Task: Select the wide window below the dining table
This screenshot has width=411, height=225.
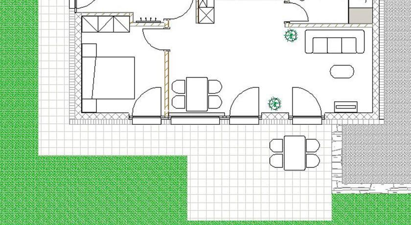Action: pyautogui.click(x=197, y=120)
